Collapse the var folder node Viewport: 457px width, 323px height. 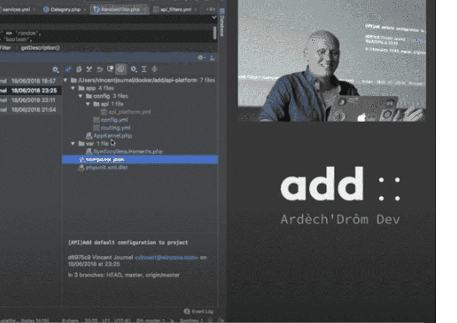(x=73, y=143)
